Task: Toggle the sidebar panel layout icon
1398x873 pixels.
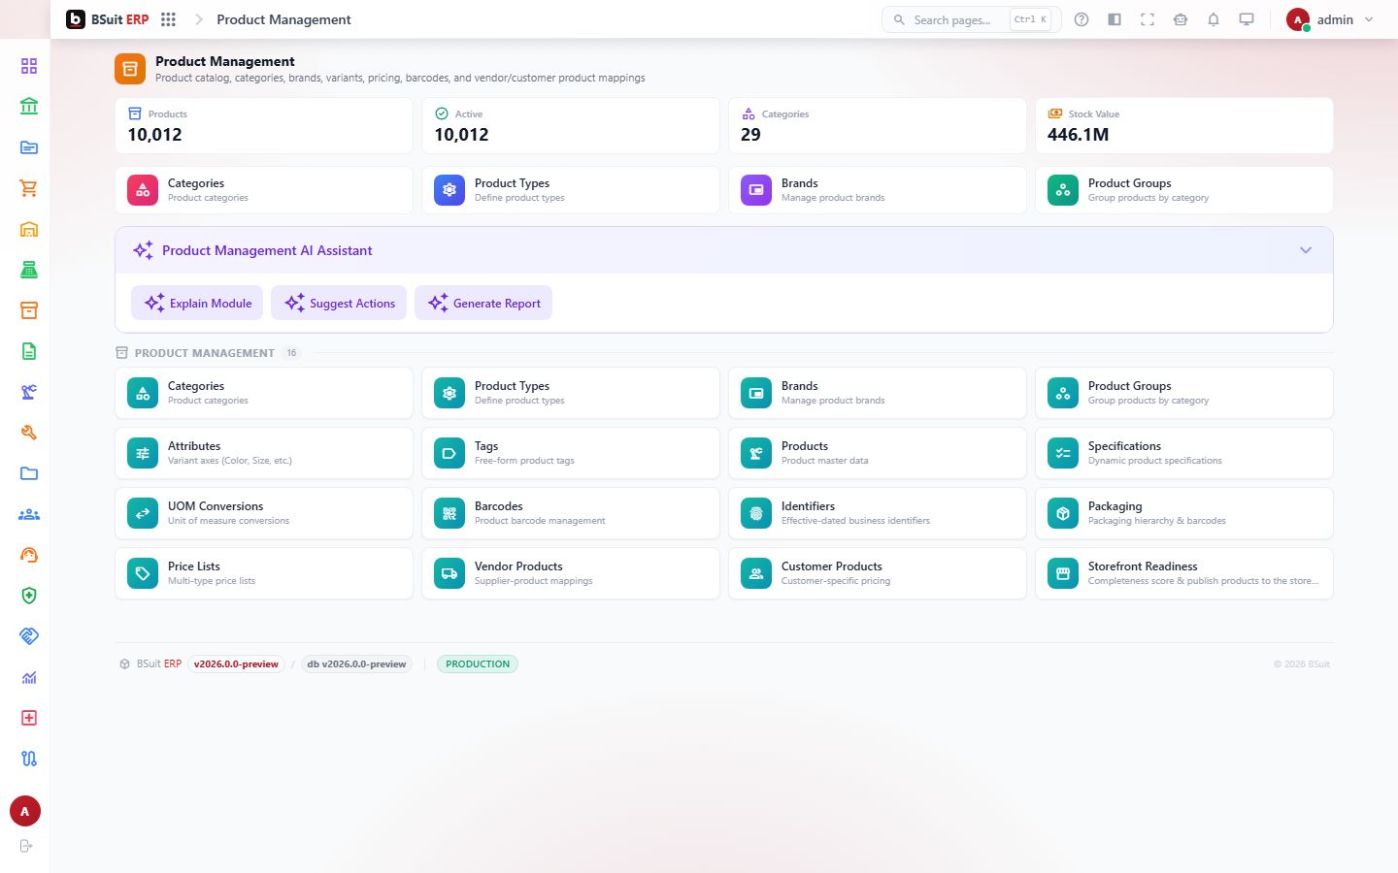Action: coord(1115,19)
